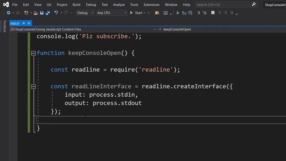Click the keepConsoleOpen member icon
This screenshot has height=161, width=286.
[160, 29]
